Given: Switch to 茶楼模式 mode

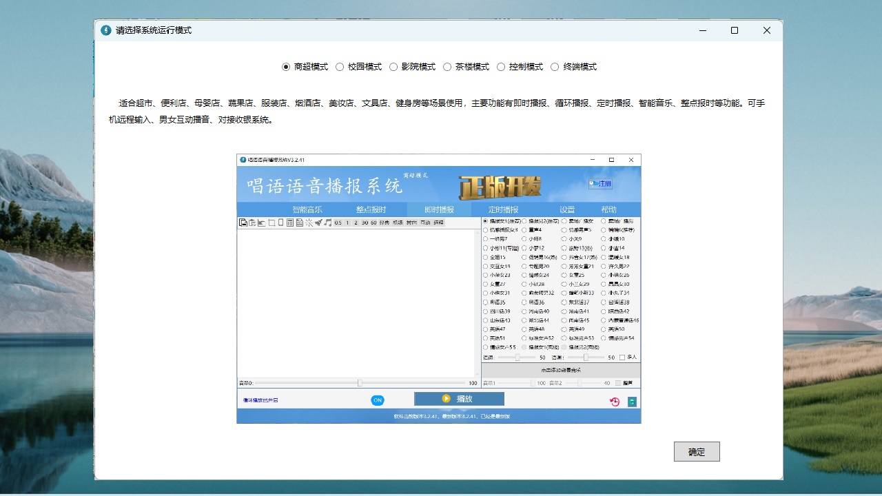Looking at the screenshot, I should 447,67.
